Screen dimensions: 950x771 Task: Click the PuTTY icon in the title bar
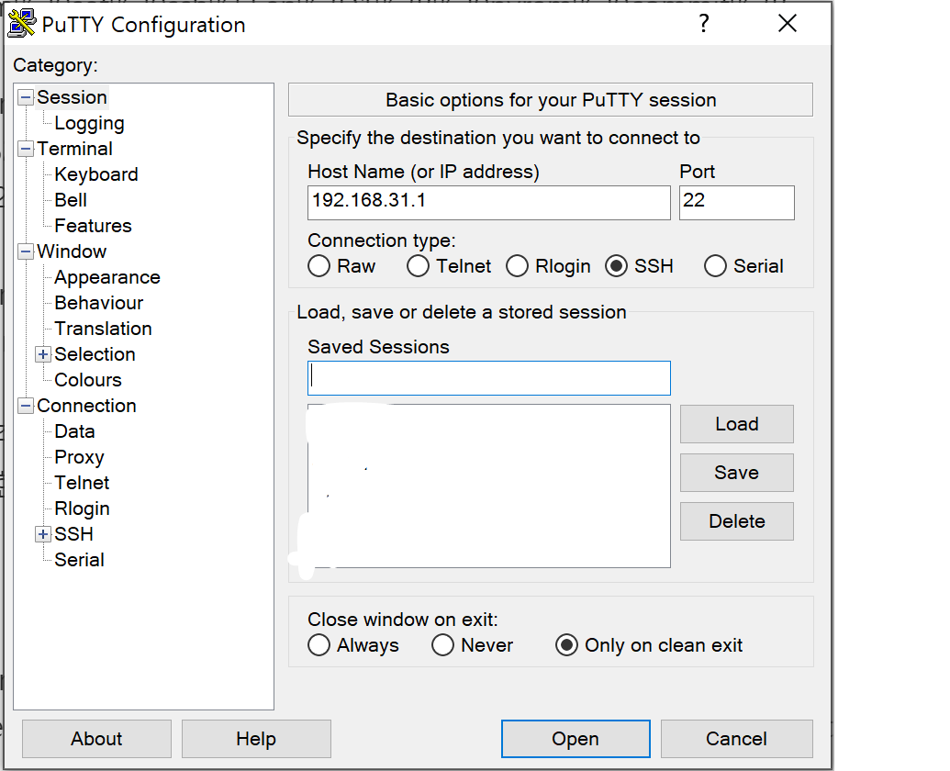pyautogui.click(x=22, y=24)
